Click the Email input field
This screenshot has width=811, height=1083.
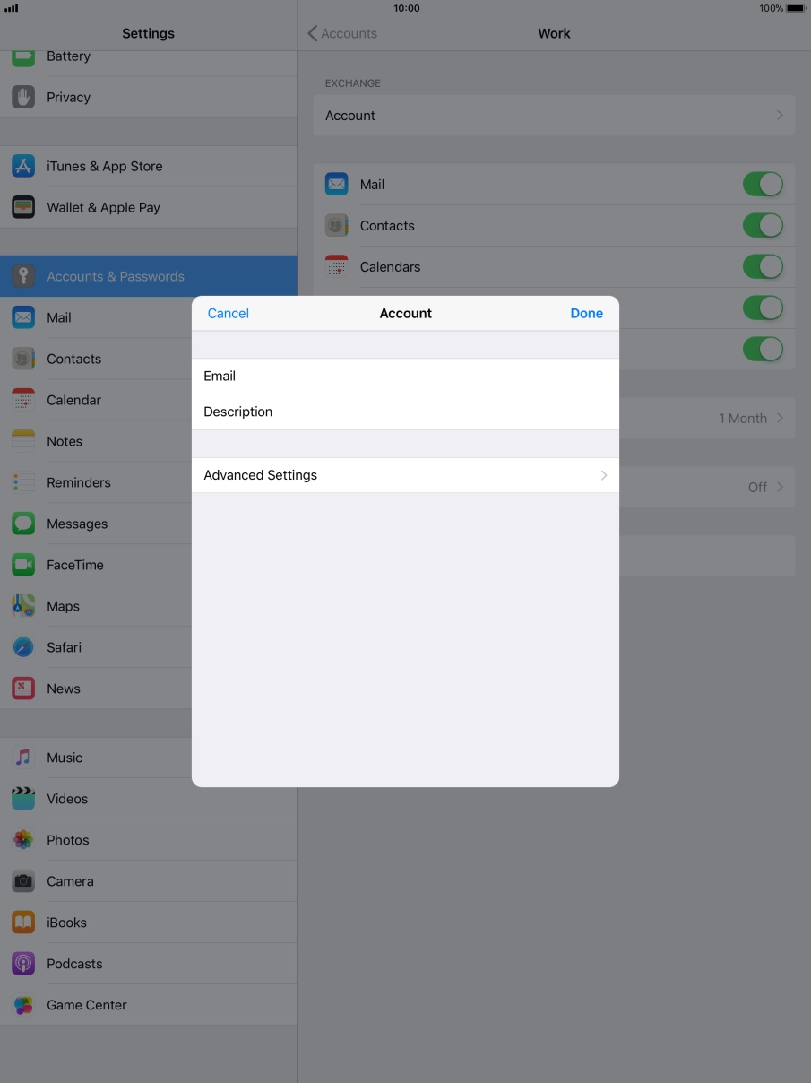point(405,376)
